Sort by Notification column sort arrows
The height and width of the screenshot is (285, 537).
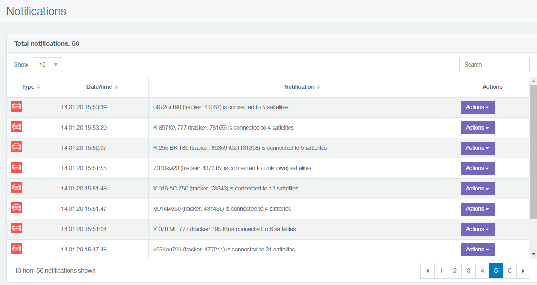tap(318, 87)
